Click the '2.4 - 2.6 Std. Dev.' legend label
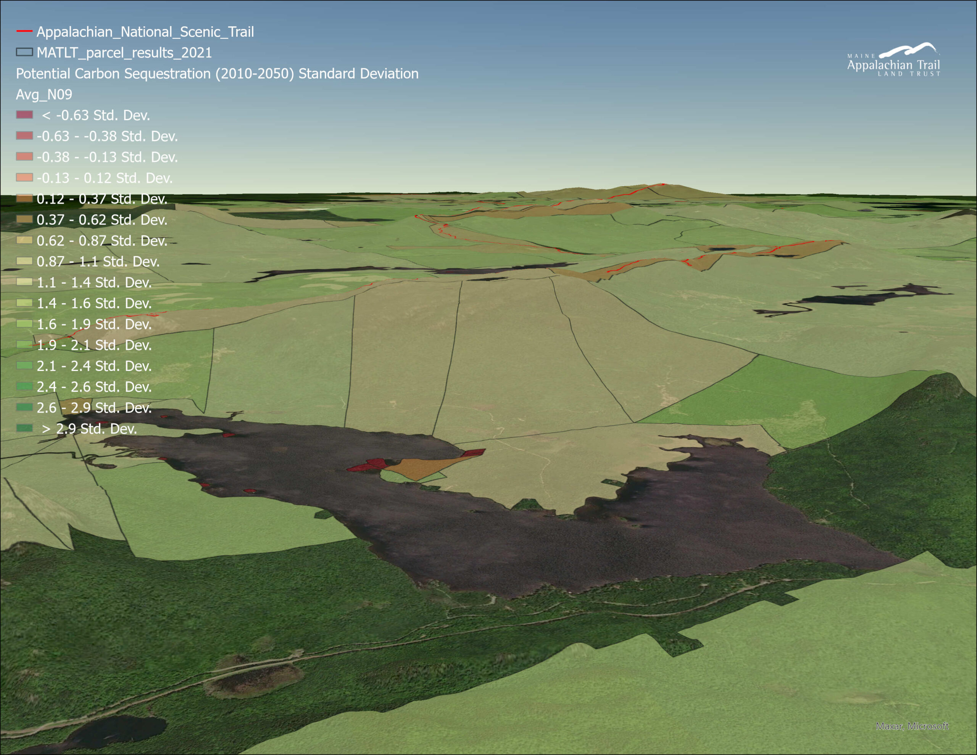Image resolution: width=977 pixels, height=755 pixels. point(94,387)
